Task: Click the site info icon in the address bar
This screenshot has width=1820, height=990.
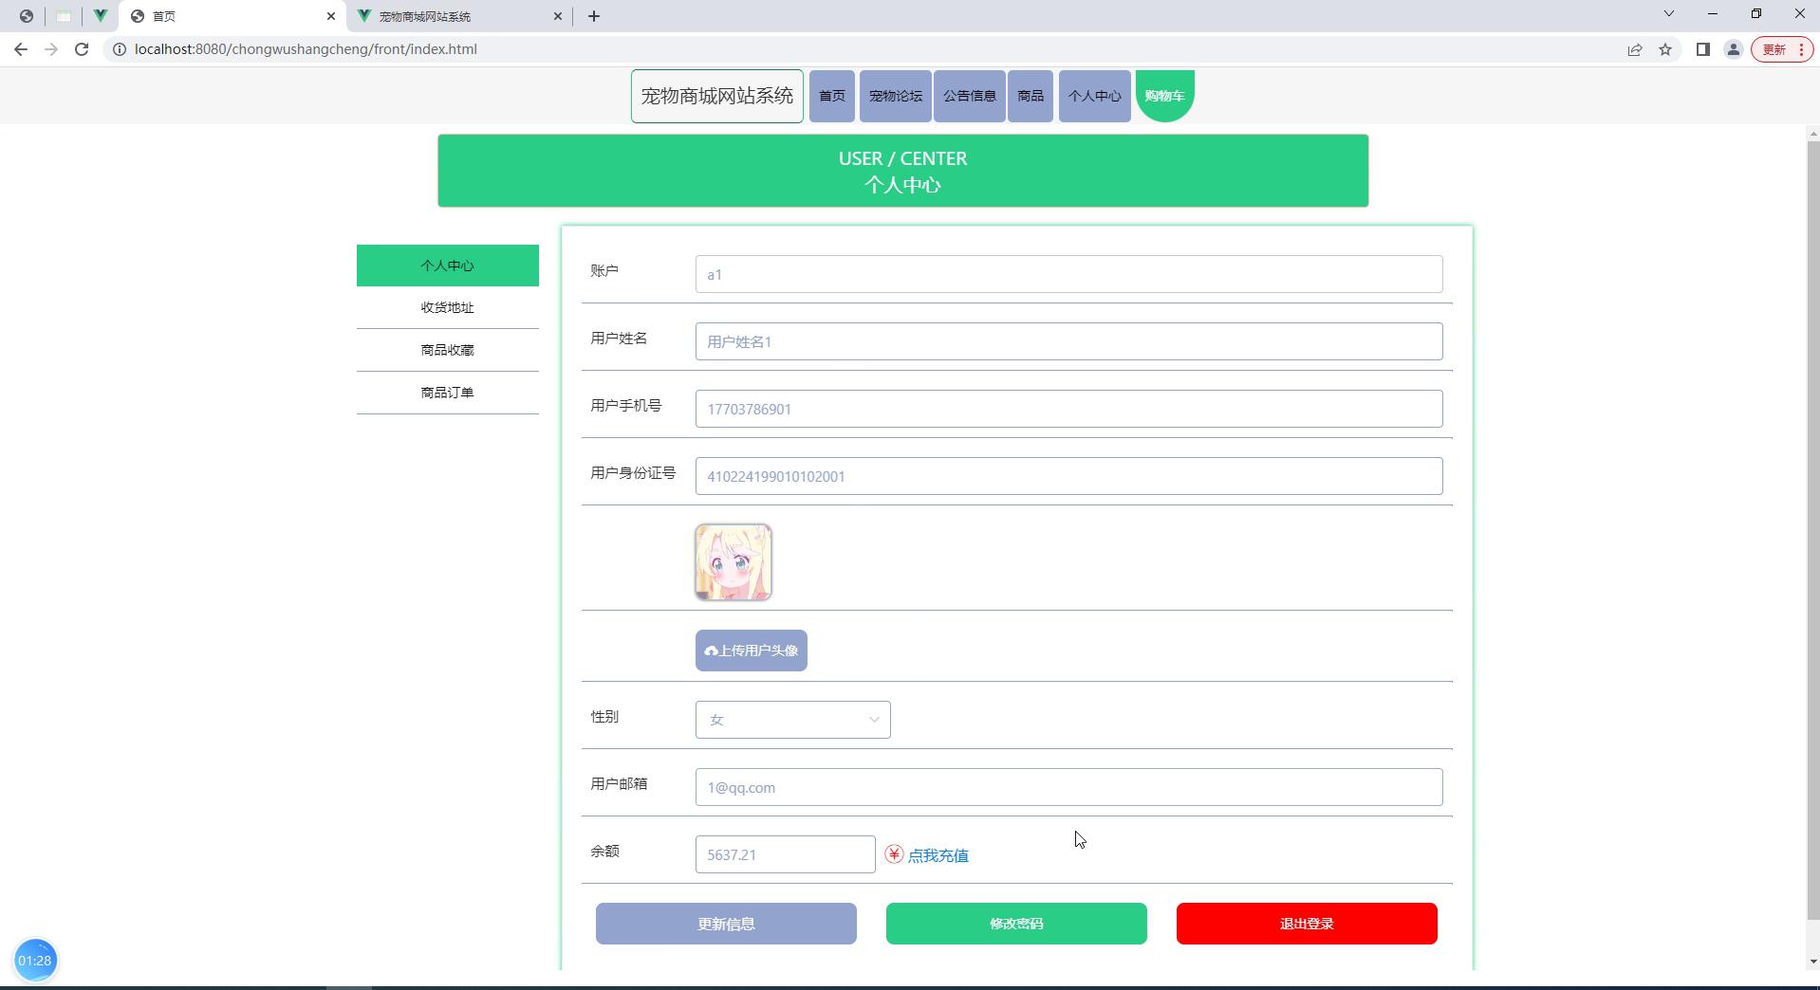Action: pos(120,49)
